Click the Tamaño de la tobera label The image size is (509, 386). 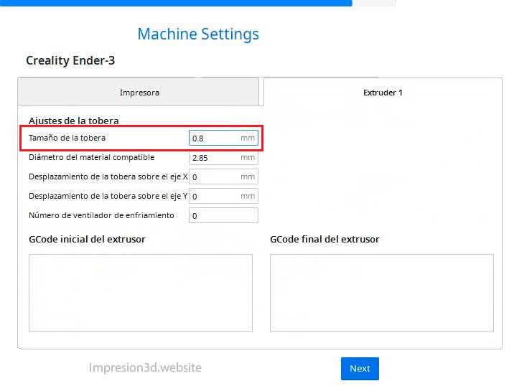point(67,138)
